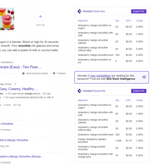
Task: Click the BiQ logo beside Related Searches
Action: click(79, 11)
